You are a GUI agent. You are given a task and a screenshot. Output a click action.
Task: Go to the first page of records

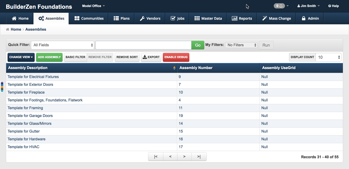pyautogui.click(x=156, y=157)
